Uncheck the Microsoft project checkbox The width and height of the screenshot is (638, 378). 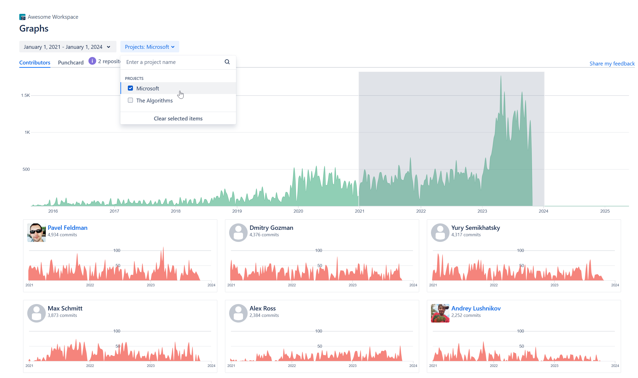pos(130,88)
